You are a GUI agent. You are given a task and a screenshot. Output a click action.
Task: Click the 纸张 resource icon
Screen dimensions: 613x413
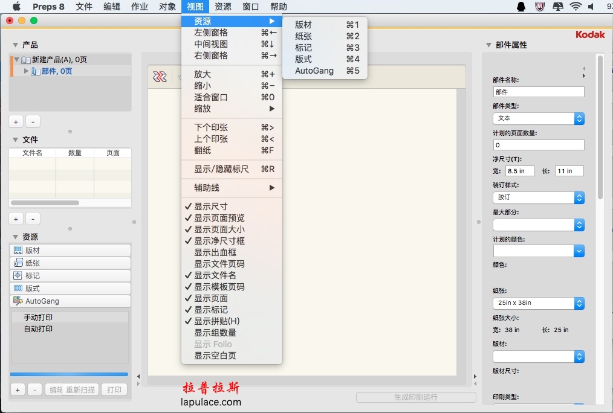click(x=18, y=263)
